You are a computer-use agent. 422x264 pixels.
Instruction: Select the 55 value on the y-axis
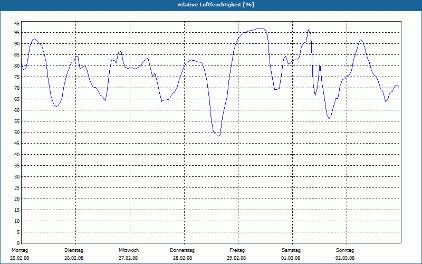point(17,121)
